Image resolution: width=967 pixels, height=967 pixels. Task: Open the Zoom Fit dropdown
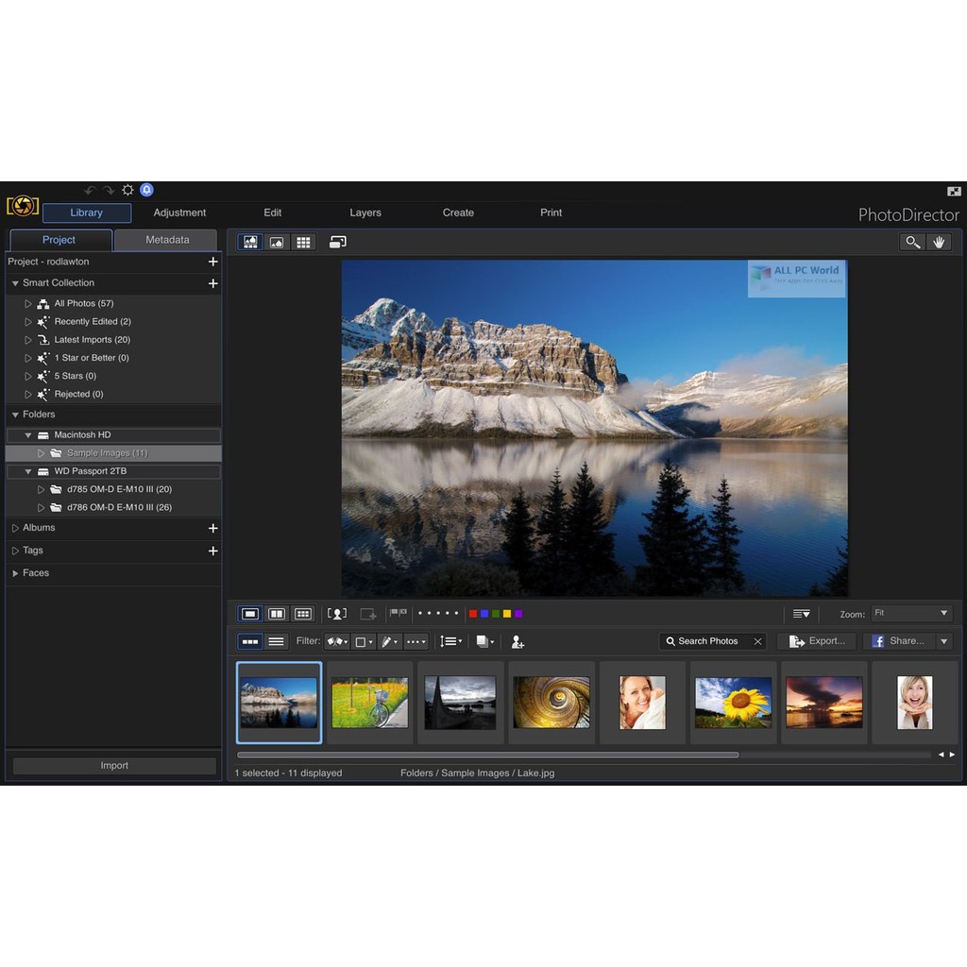(911, 614)
